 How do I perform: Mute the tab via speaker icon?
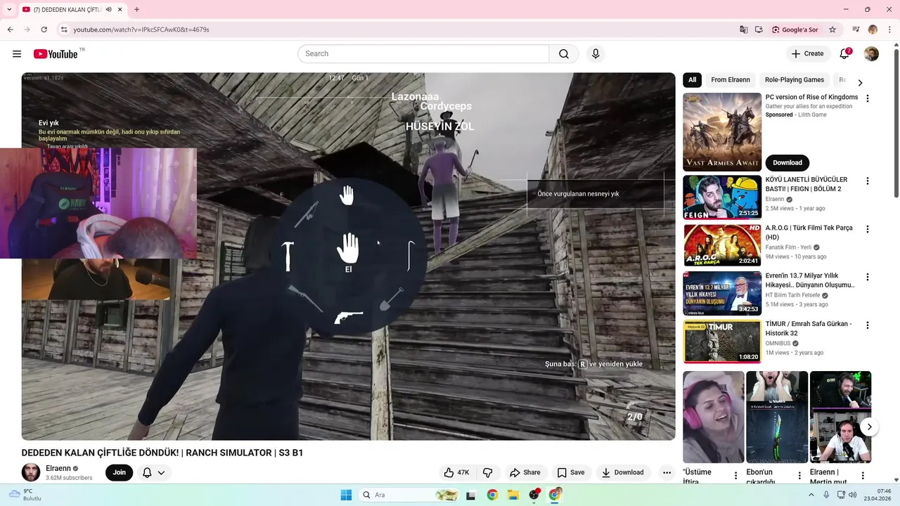click(109, 10)
